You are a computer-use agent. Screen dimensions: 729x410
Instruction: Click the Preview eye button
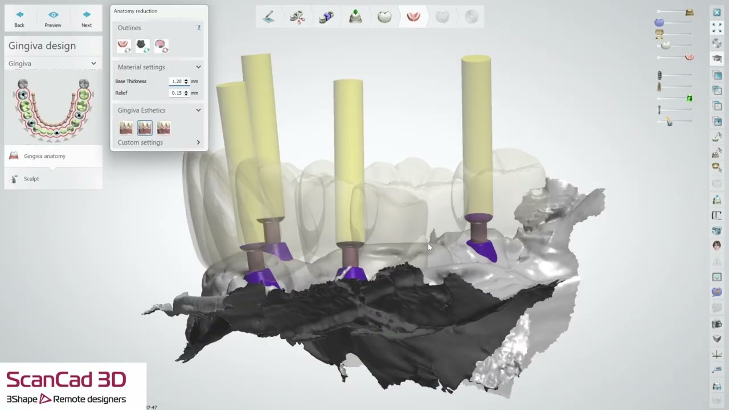pos(53,18)
